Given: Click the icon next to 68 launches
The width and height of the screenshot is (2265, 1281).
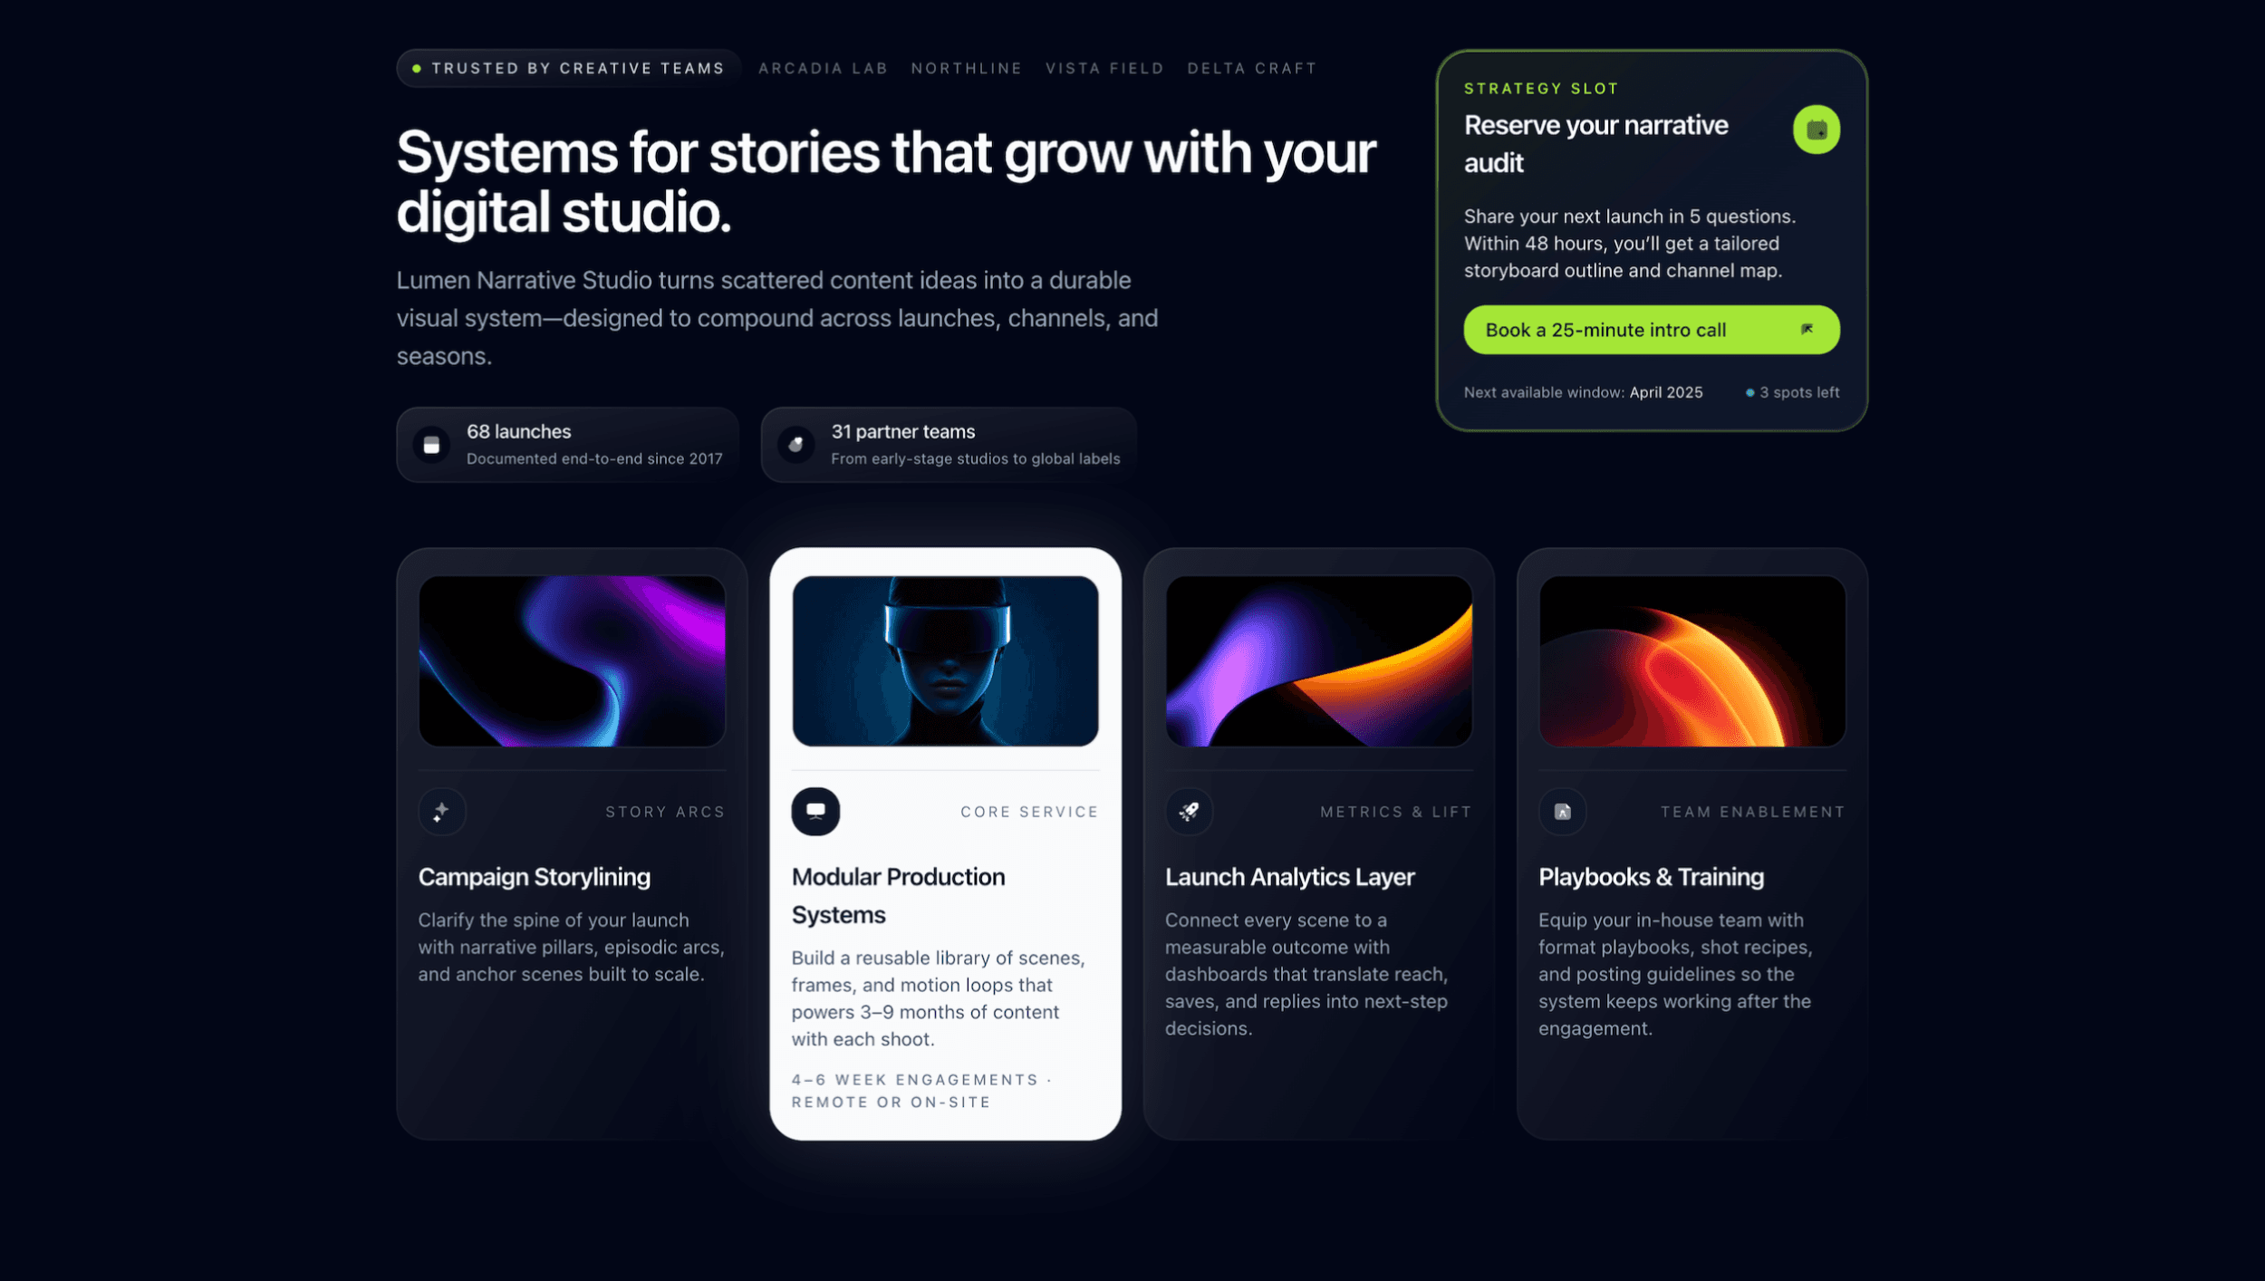Looking at the screenshot, I should click(x=432, y=445).
